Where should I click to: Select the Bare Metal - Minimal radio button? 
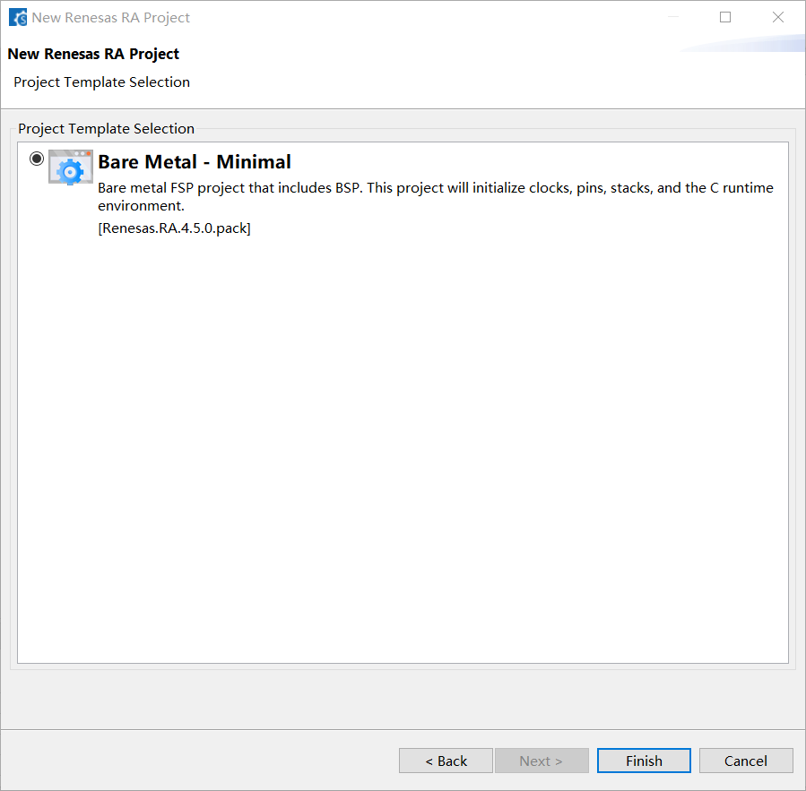click(37, 159)
